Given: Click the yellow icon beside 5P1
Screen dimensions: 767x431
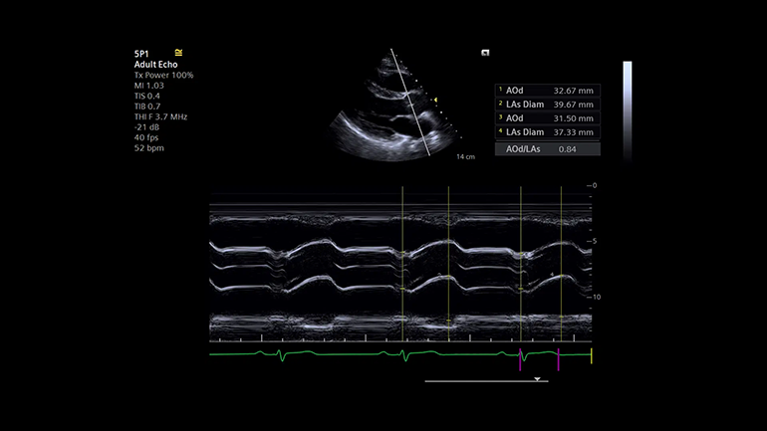Looking at the screenshot, I should [x=178, y=52].
